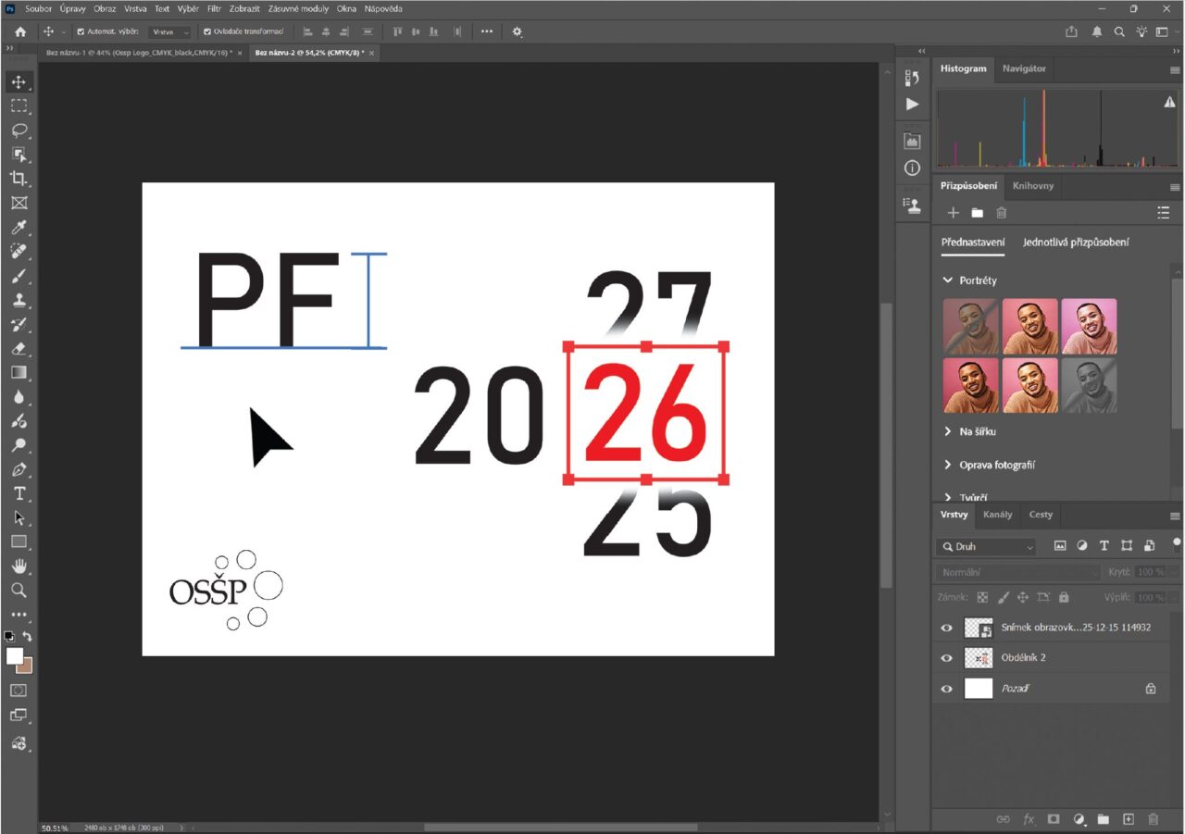Select the Lasso tool
The height and width of the screenshot is (834, 1185).
(x=19, y=131)
